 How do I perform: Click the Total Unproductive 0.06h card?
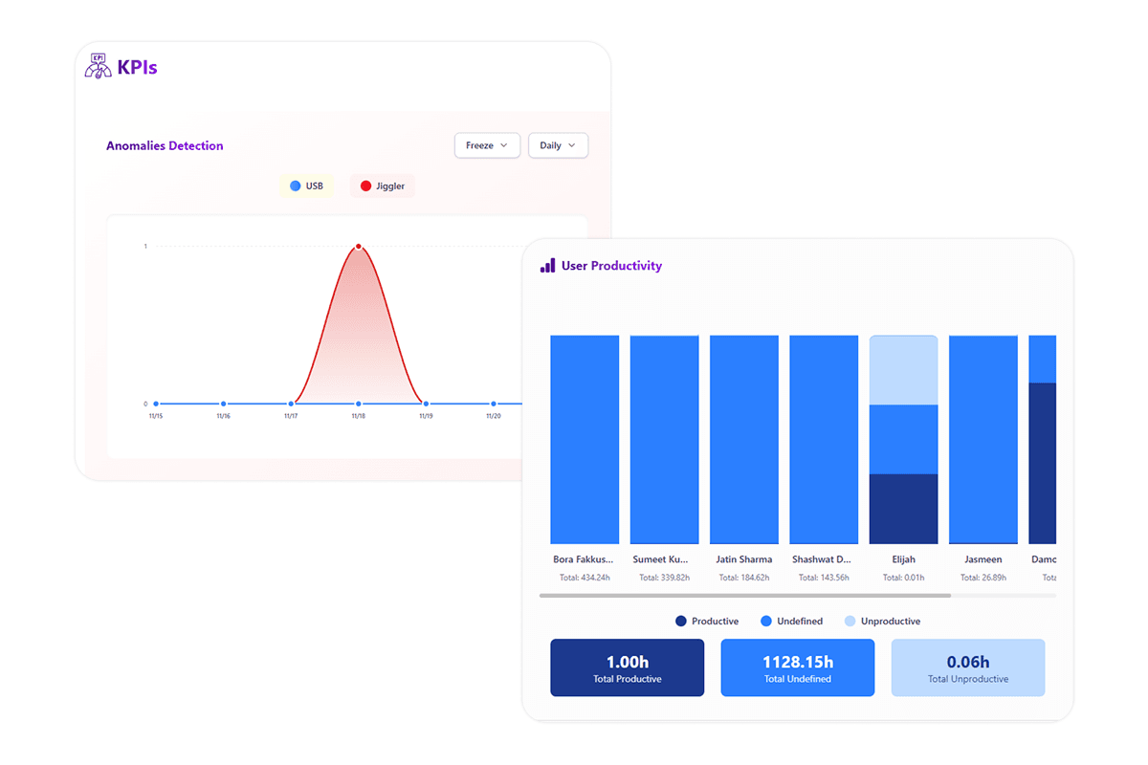click(x=968, y=667)
